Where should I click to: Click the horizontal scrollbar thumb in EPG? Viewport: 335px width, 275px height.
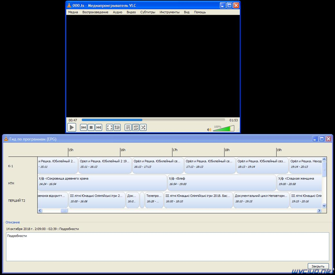click(x=64, y=210)
